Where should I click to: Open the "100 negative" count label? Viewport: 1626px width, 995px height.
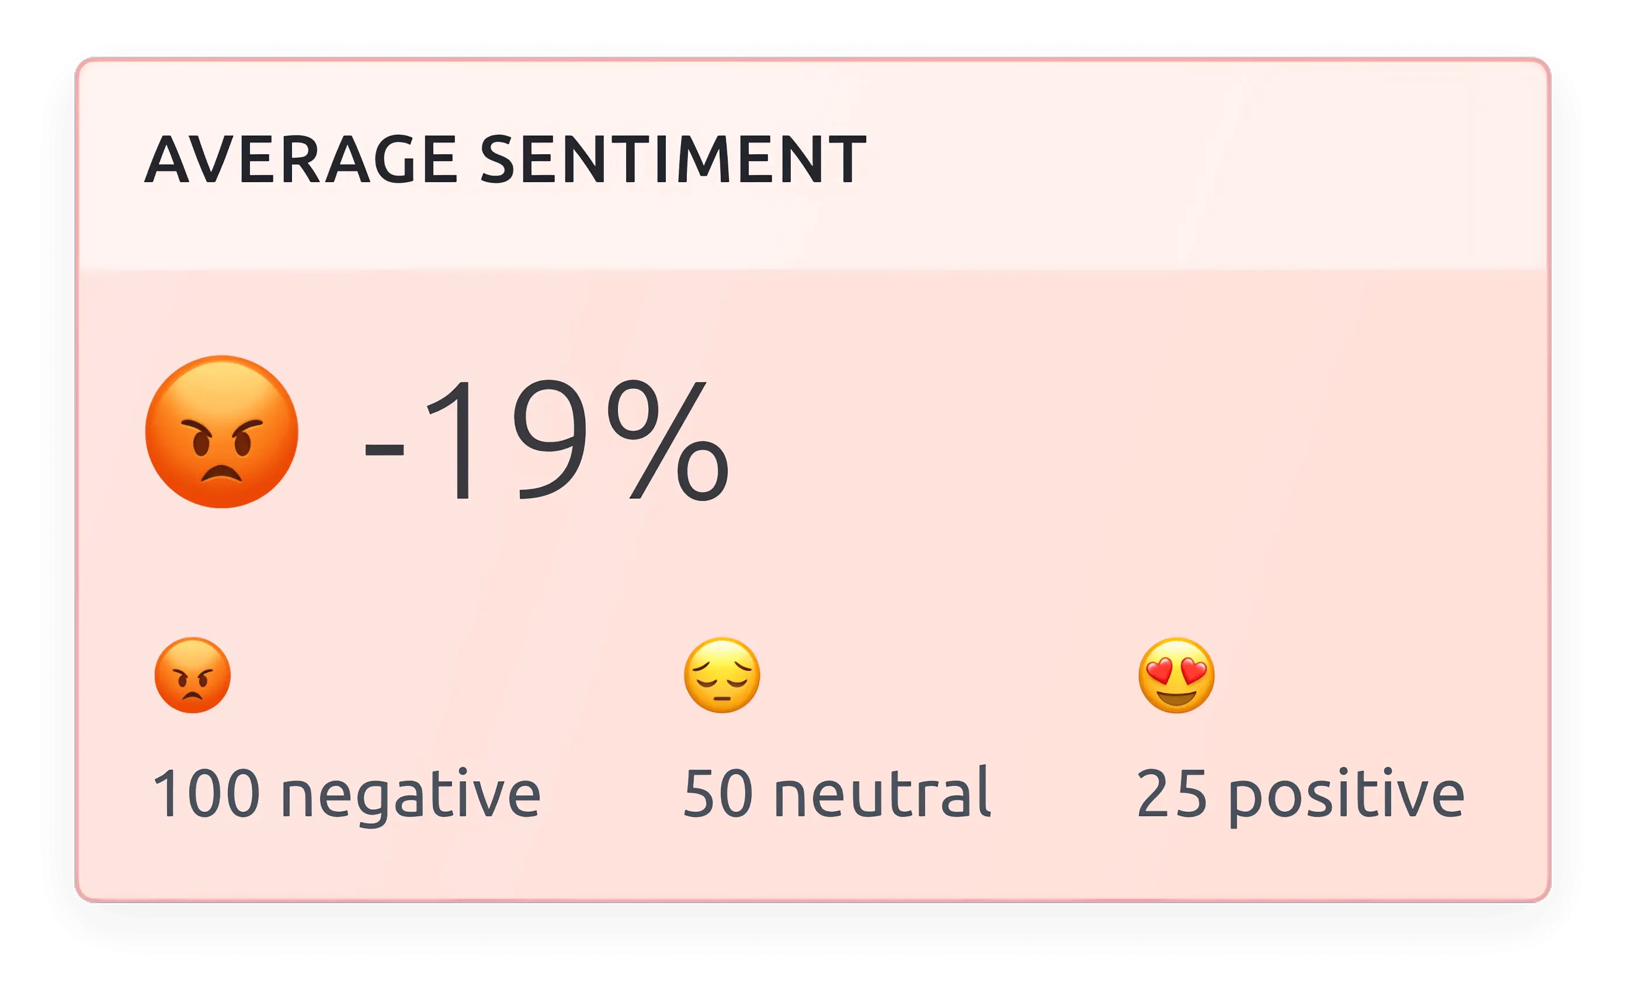(x=346, y=794)
